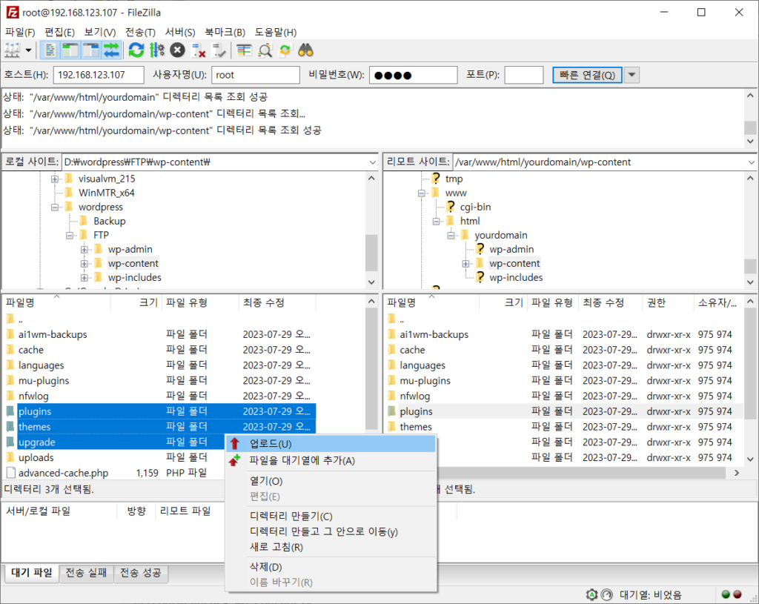The width and height of the screenshot is (759, 604).
Task: Click the queue settings gear in status bar
Action: point(591,595)
